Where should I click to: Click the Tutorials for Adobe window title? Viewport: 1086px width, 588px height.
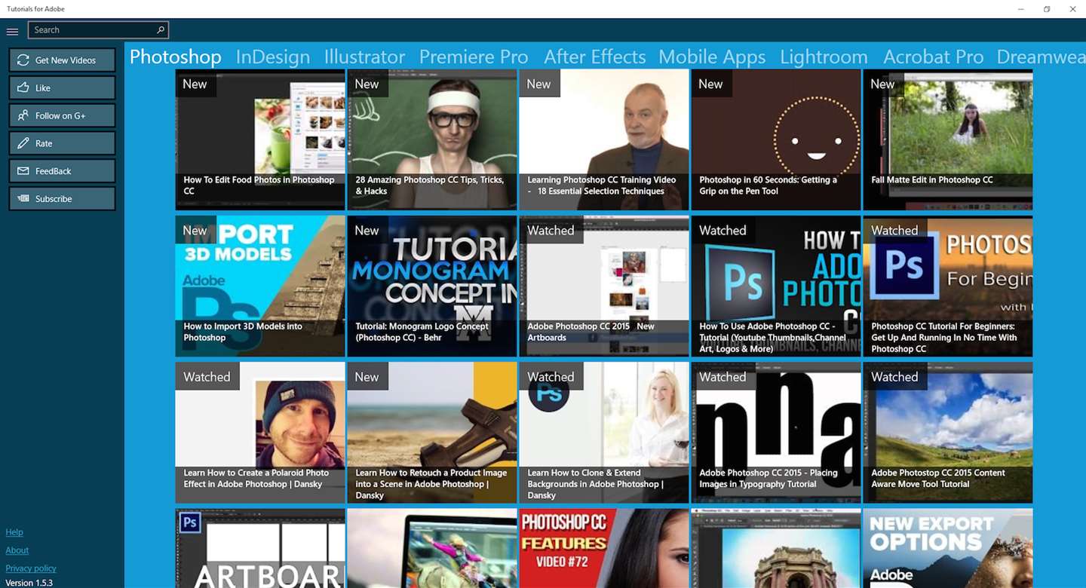[35, 9]
